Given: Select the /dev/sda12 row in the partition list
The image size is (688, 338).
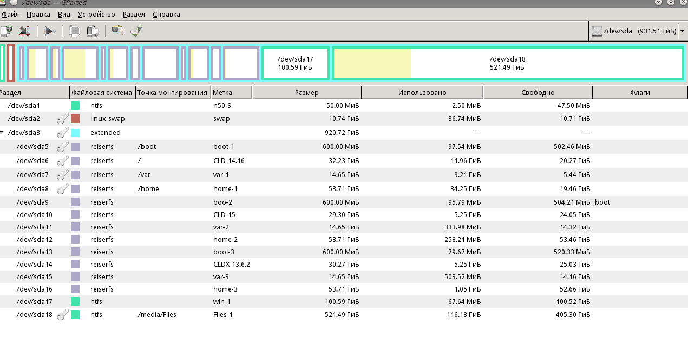Looking at the screenshot, I should coord(344,239).
